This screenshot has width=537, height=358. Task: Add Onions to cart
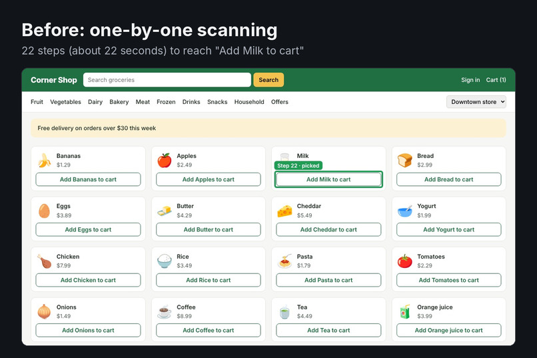click(88, 330)
